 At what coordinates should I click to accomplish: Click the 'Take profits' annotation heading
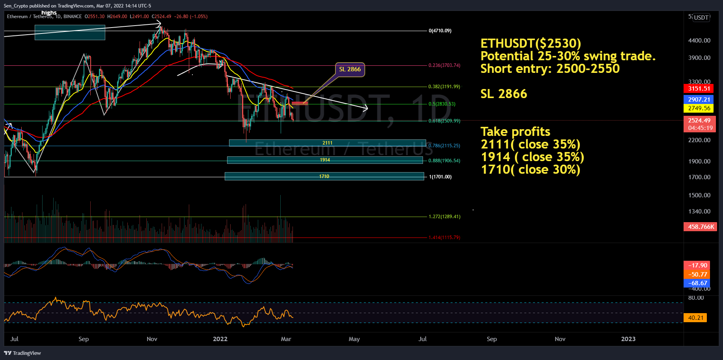tap(515, 132)
